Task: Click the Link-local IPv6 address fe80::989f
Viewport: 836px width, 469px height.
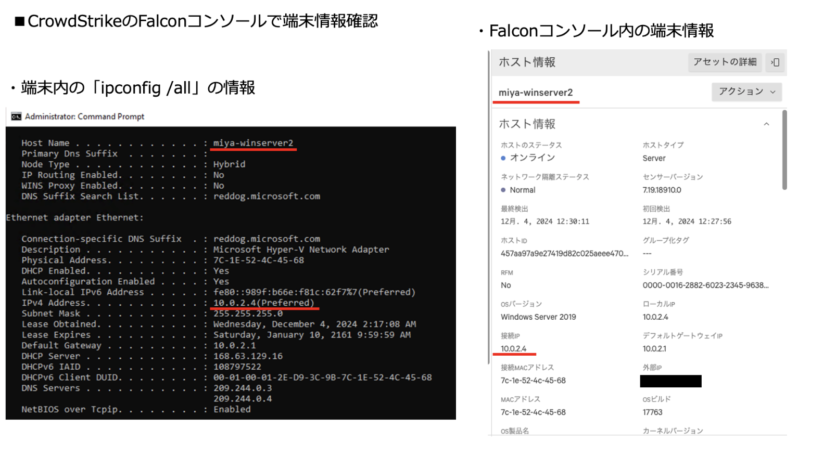Action: point(314,292)
